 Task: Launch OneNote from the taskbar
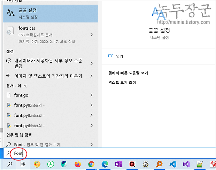(118, 164)
